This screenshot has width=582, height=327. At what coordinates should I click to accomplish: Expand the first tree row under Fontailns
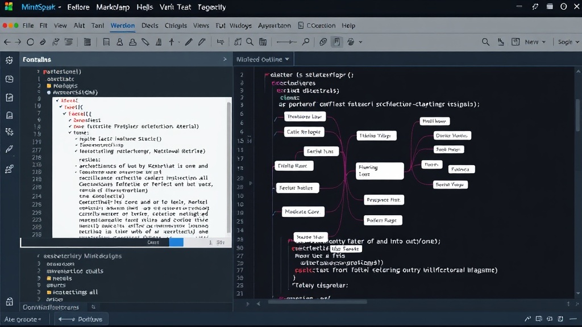tap(38, 72)
